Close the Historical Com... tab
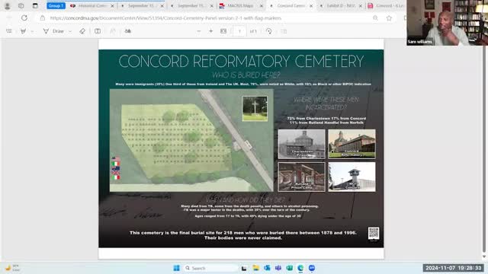Image resolution: width=488 pixels, height=274 pixels. tap(112, 6)
